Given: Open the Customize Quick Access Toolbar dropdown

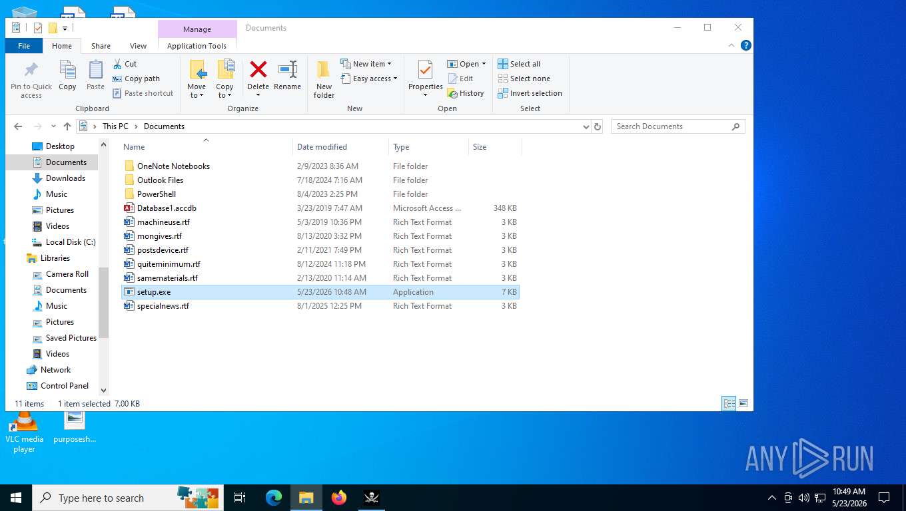Looking at the screenshot, I should coord(65,28).
